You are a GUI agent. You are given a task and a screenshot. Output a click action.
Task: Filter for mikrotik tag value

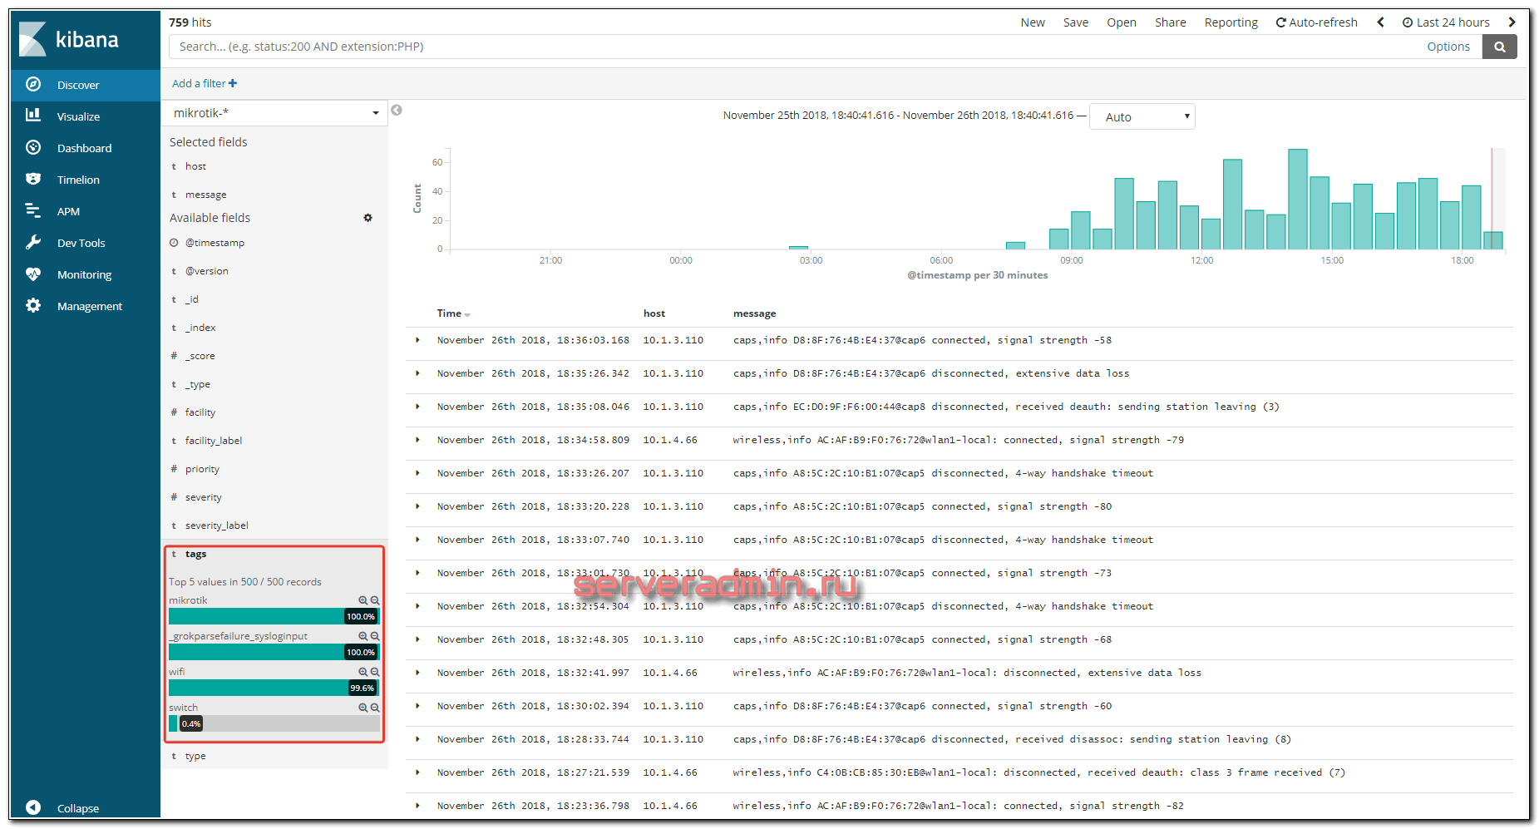[363, 600]
